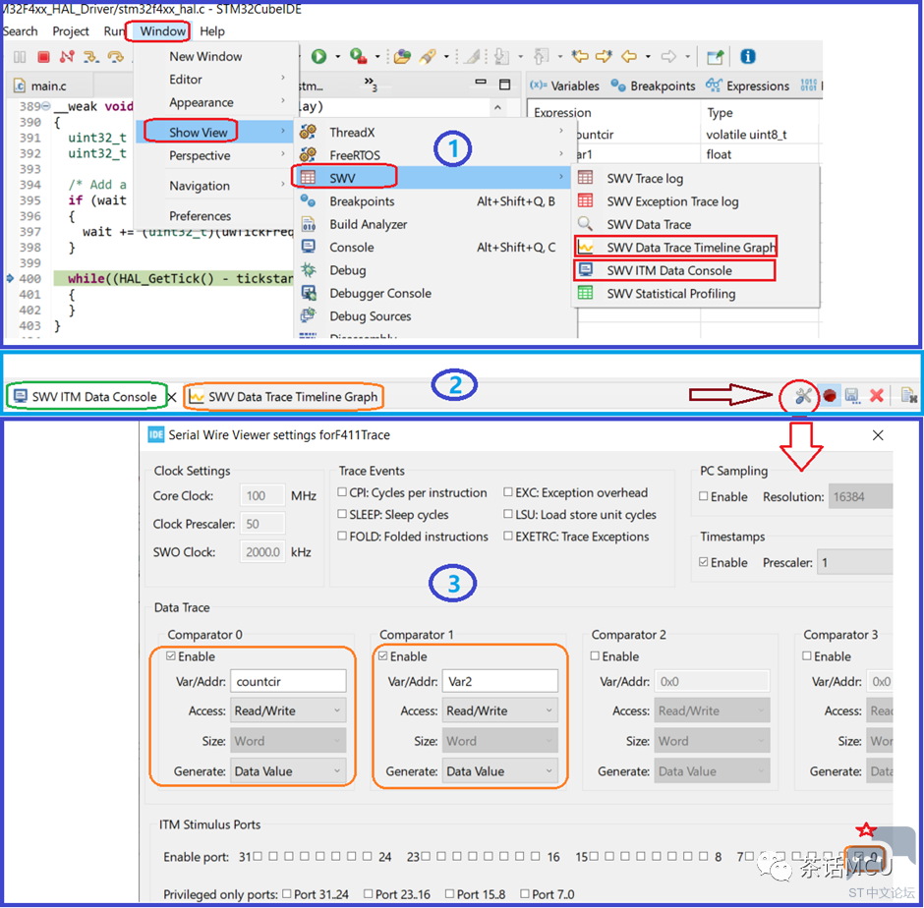Switch to the Breakpoints tab
This screenshot has width=924, height=908.
coord(653,86)
